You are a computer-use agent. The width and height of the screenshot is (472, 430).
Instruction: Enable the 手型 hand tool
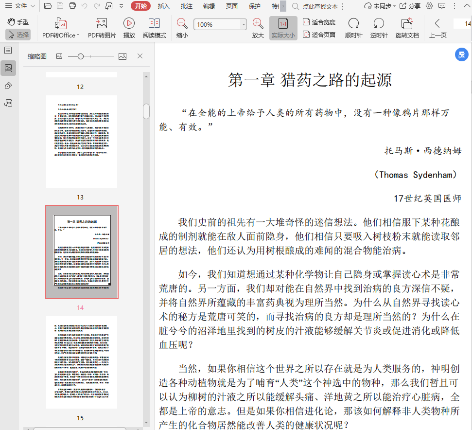click(x=18, y=22)
